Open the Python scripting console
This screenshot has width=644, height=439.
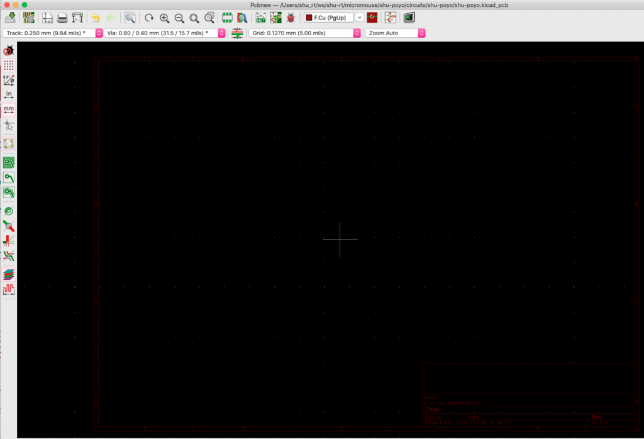409,18
